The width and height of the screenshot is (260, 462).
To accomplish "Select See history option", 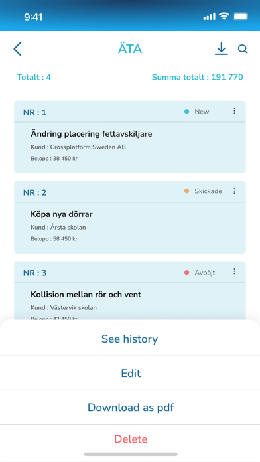I will coord(130,339).
